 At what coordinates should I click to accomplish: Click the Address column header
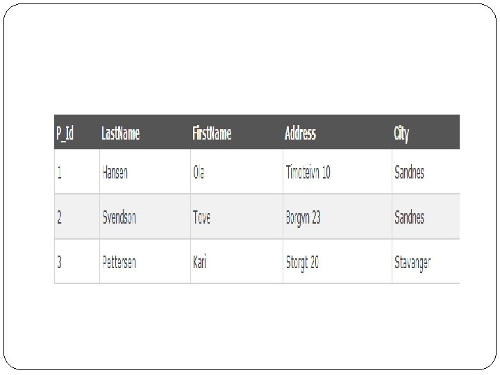(300, 133)
